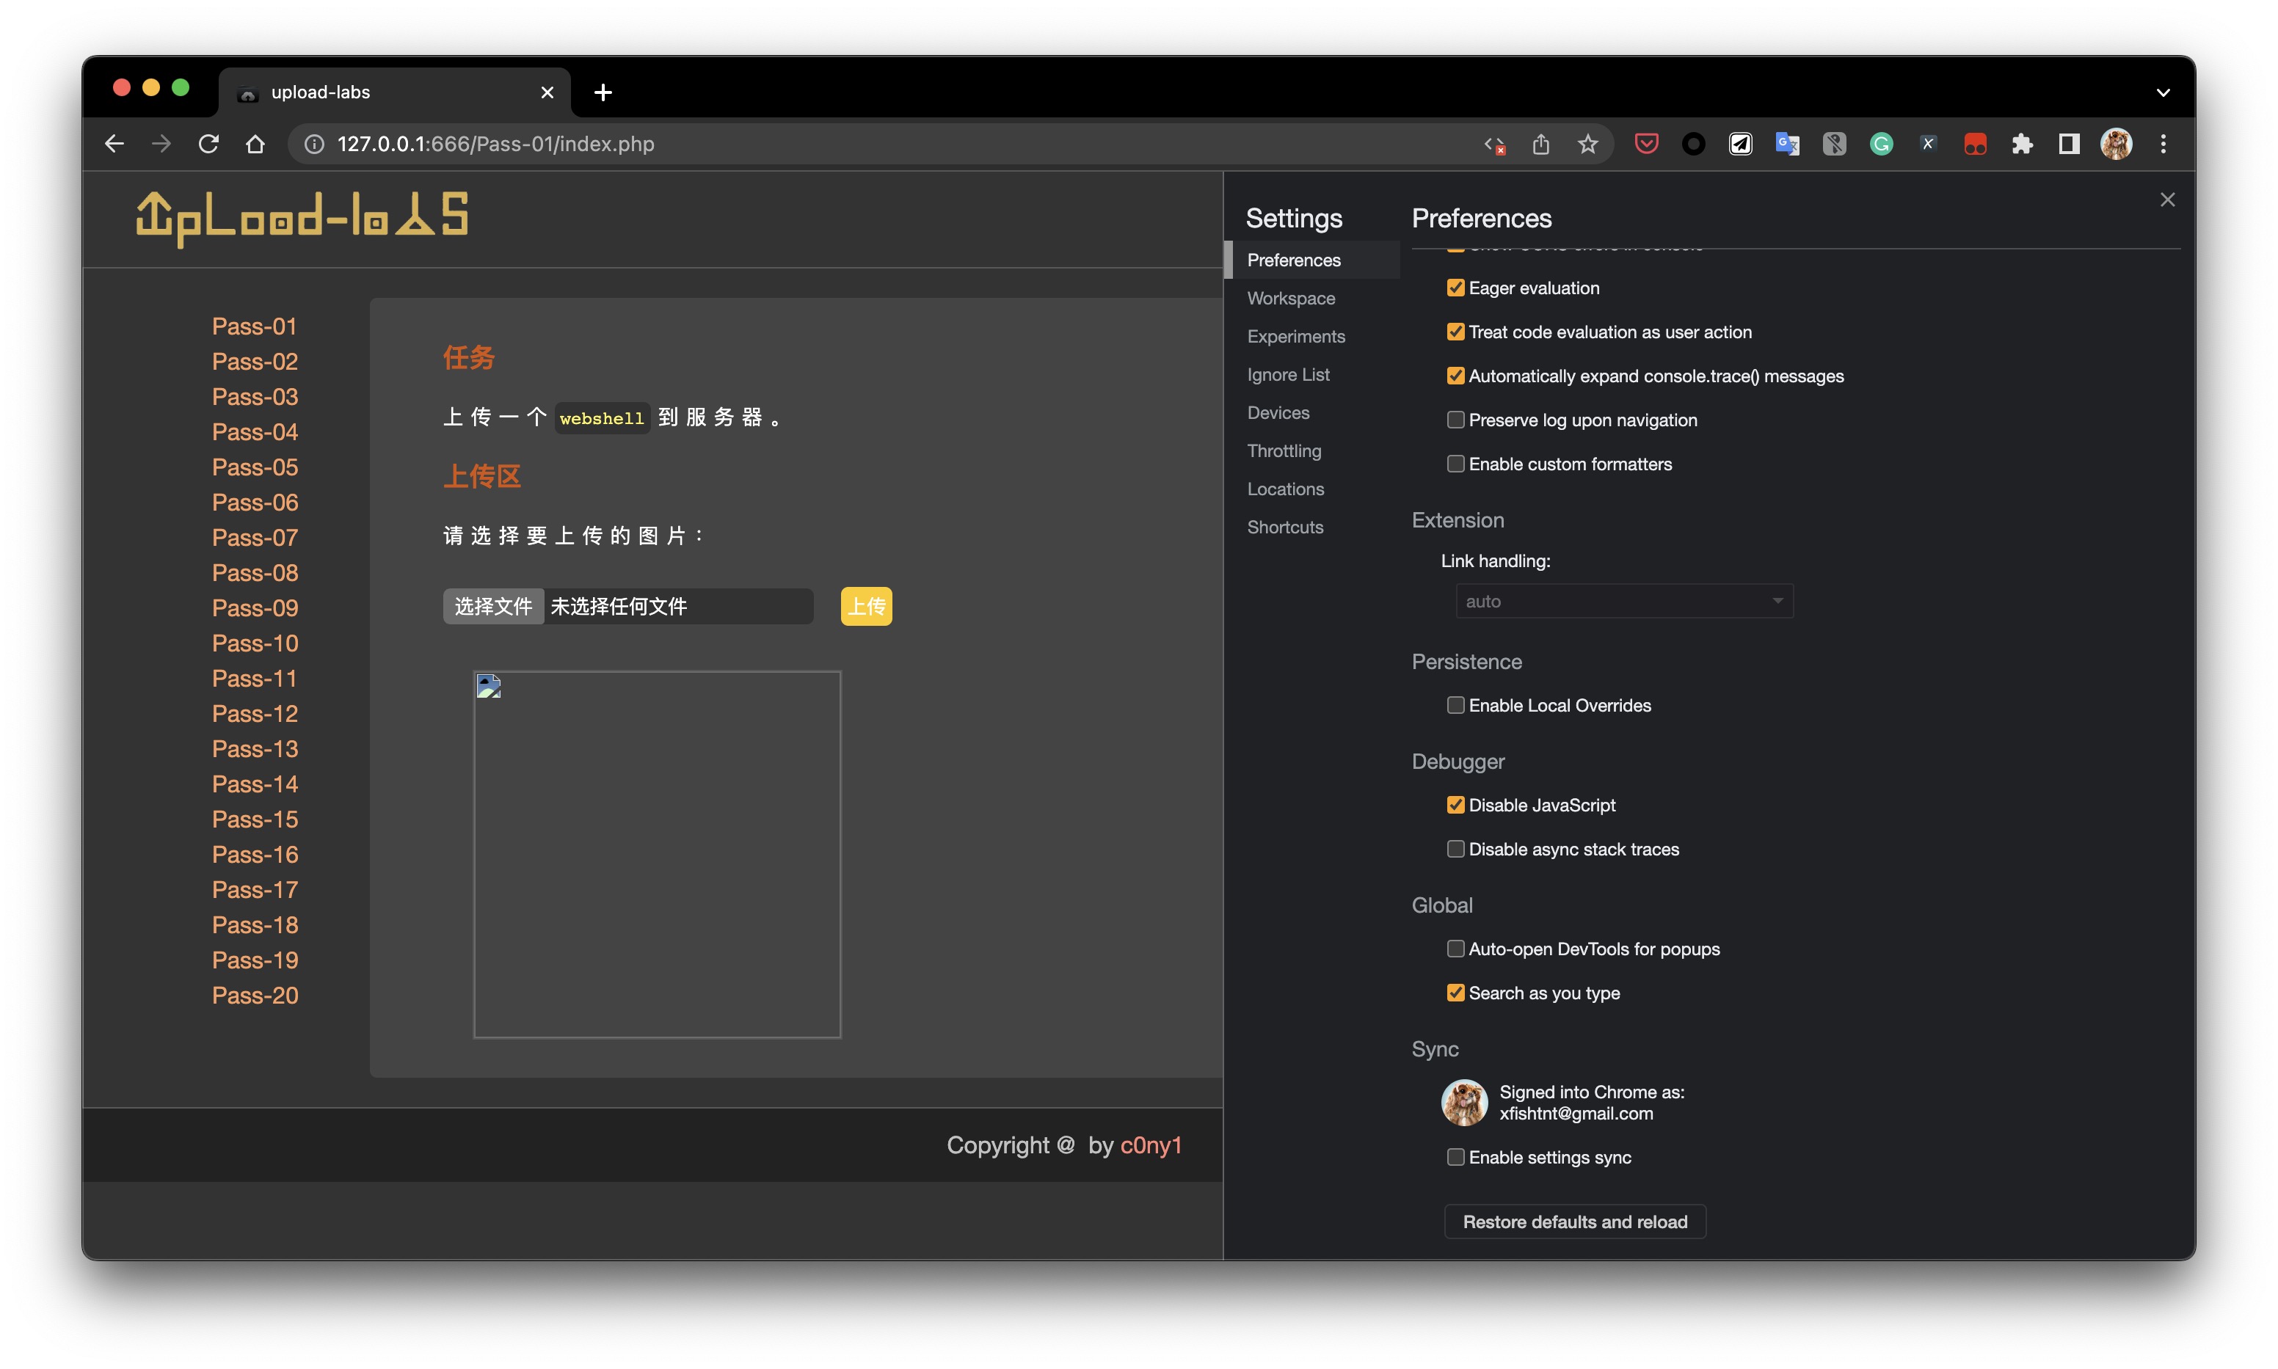Image resolution: width=2278 pixels, height=1369 pixels.
Task: Check Enable Local Overrides
Action: (1455, 706)
